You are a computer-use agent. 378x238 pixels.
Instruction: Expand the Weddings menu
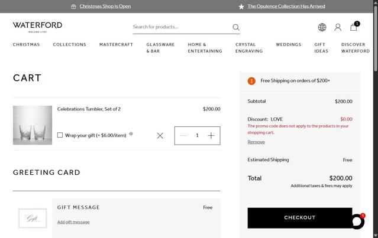click(x=288, y=44)
